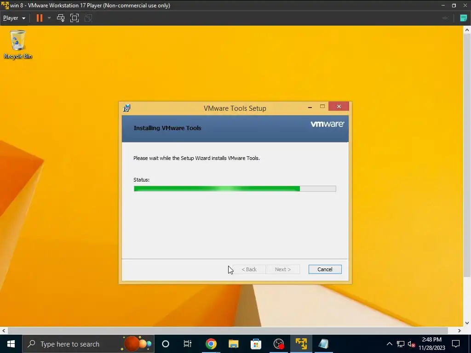Click the planets search highlight image in the search box
The height and width of the screenshot is (353, 471).
[x=136, y=344]
